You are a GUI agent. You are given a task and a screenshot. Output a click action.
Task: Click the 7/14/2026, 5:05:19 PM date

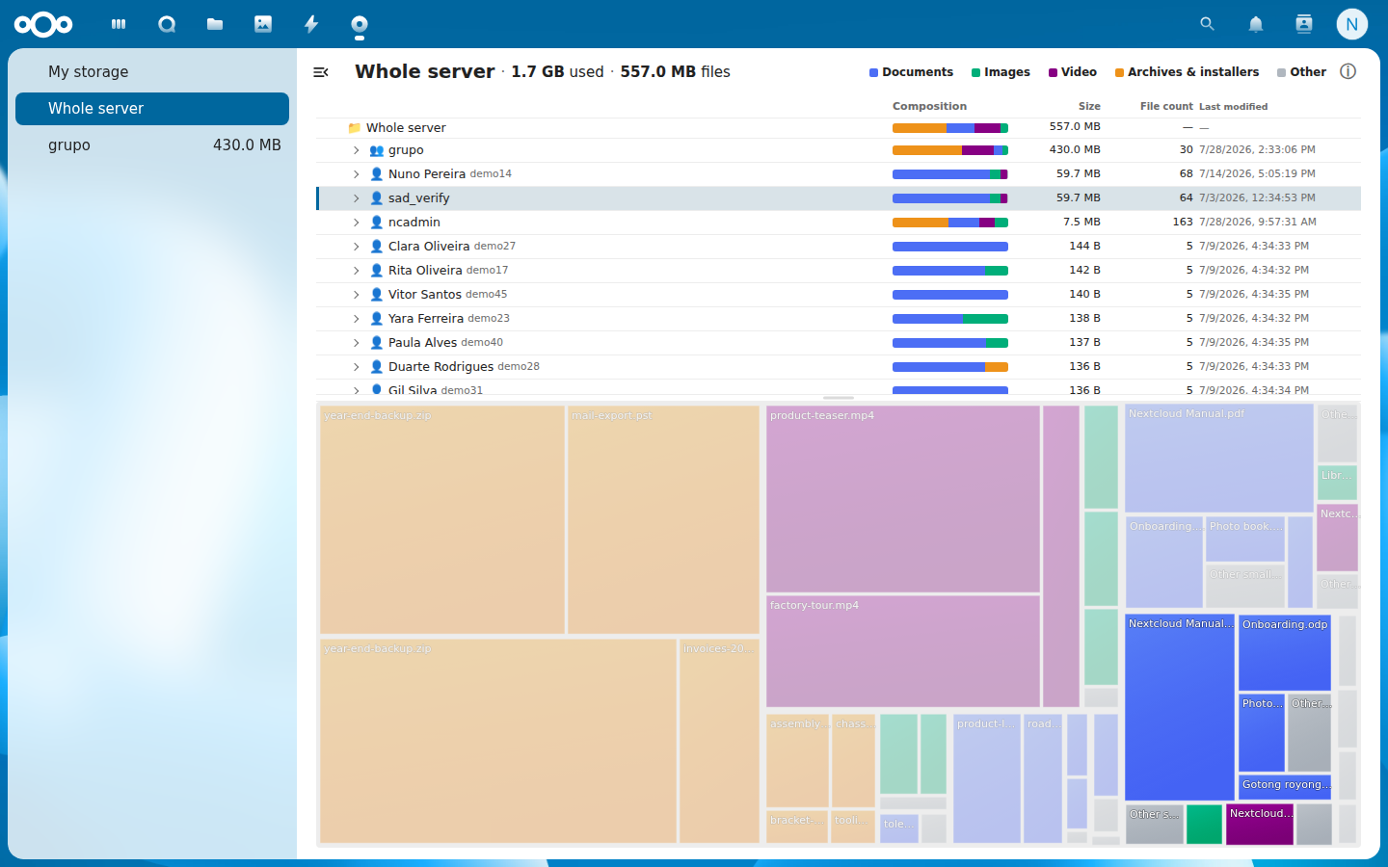click(x=1257, y=174)
